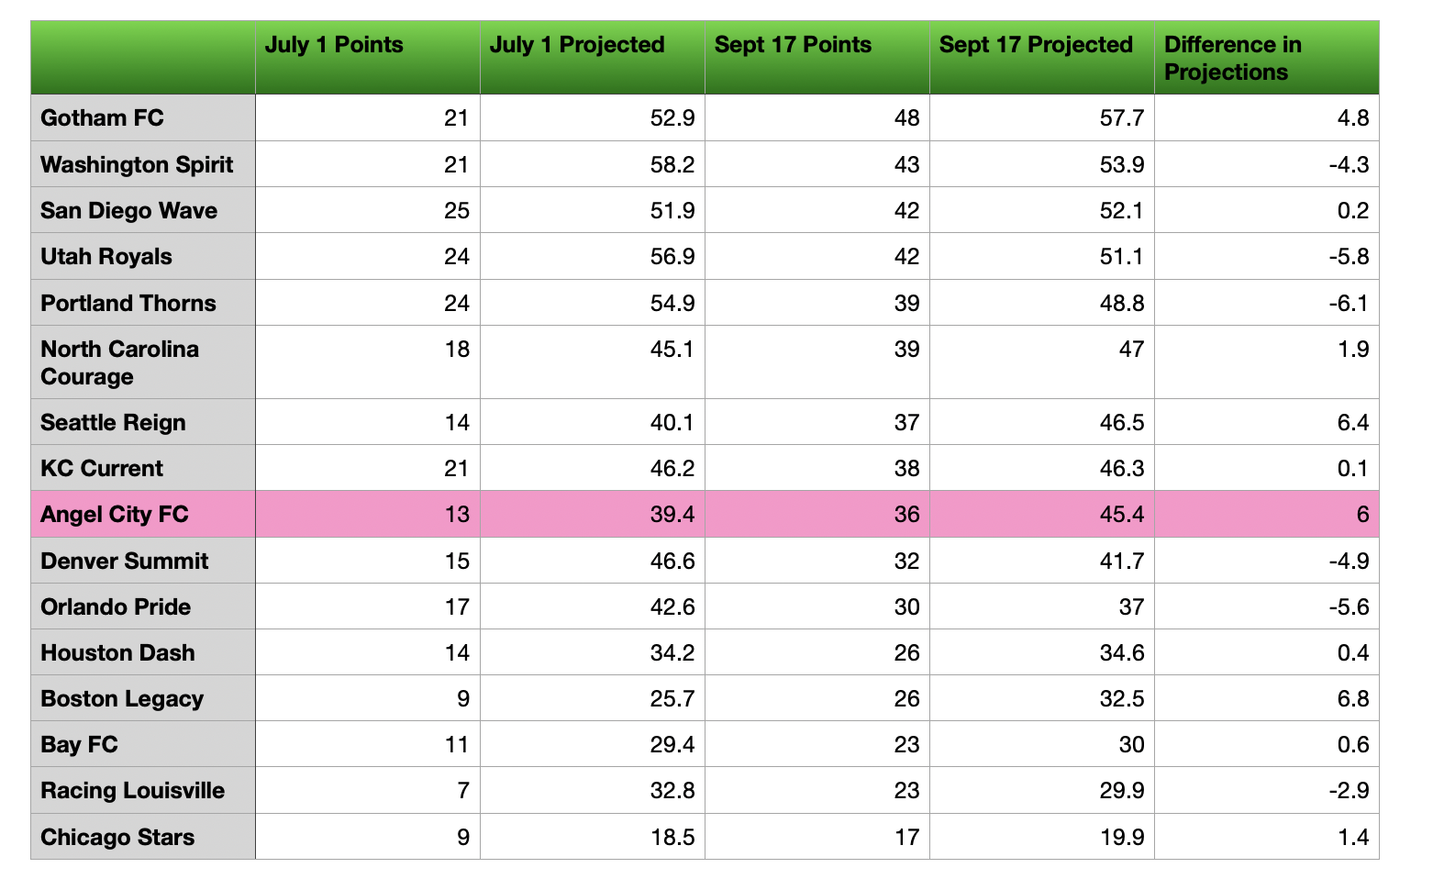This screenshot has width=1433, height=890.
Task: Select the Denver Summit row label
Action: coord(143,561)
